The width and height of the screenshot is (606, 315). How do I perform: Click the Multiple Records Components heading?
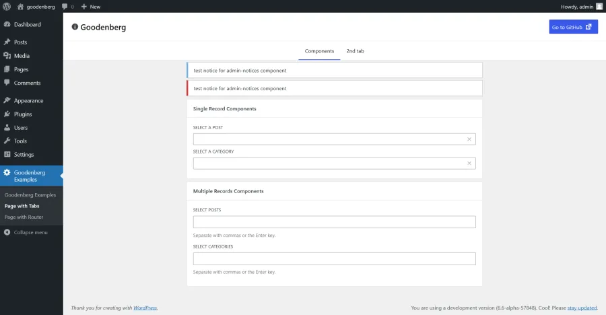click(228, 191)
